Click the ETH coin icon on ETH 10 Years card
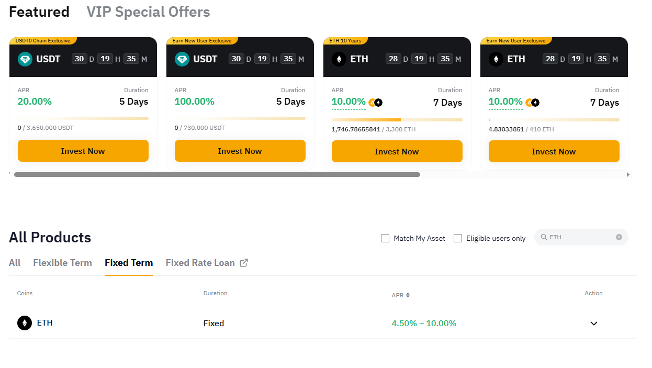 339,59
